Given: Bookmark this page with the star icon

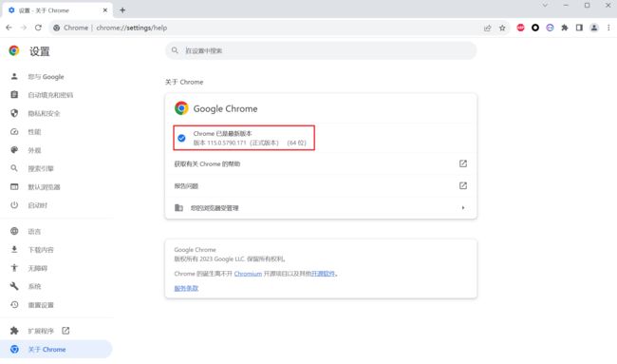Looking at the screenshot, I should 502,28.
